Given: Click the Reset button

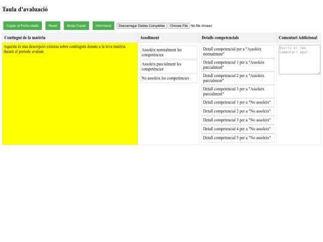Looking at the screenshot, I should 53,26.
